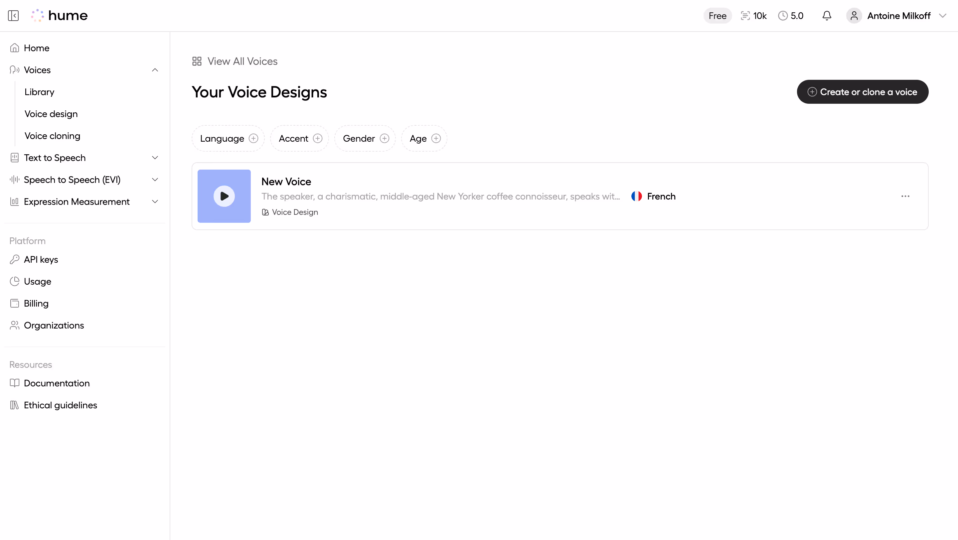
Task: Collapse the sidebar with the back arrow
Action: pyautogui.click(x=13, y=15)
